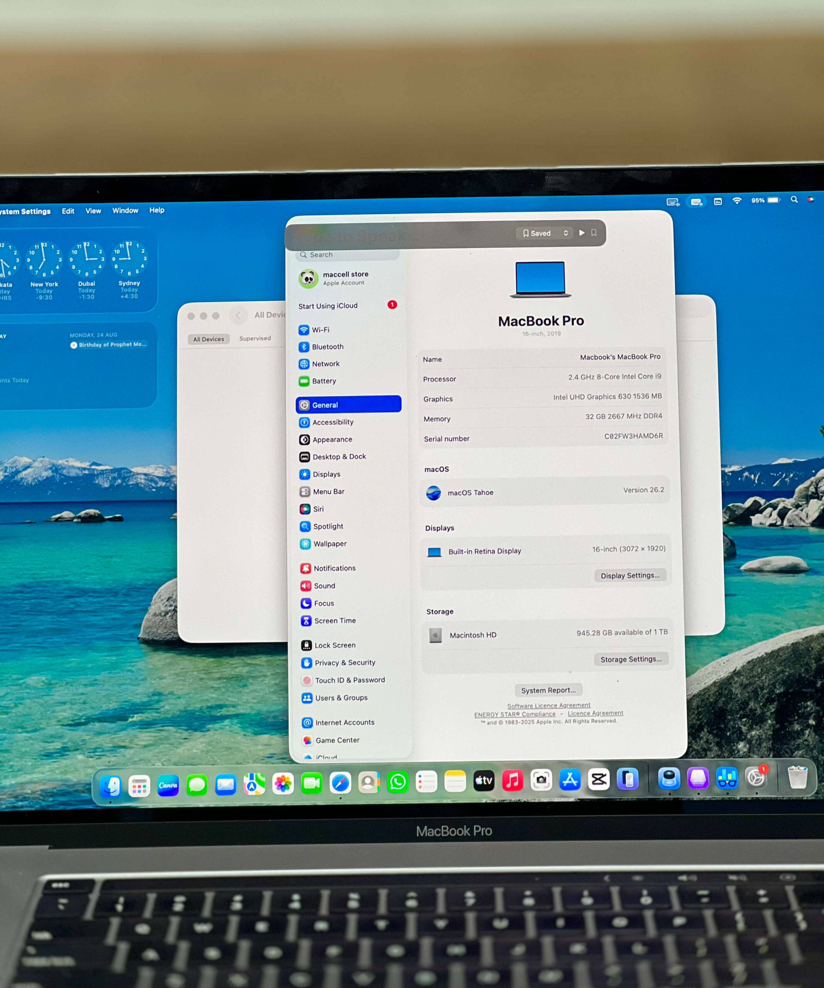Click back button in the background window
Screen dimensions: 824x988
[238, 315]
